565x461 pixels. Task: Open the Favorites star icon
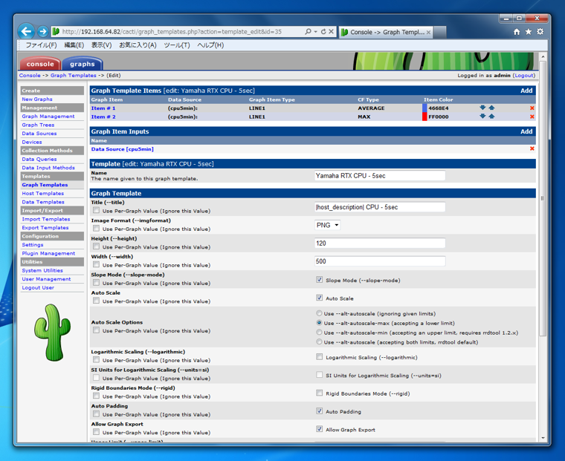tap(529, 32)
